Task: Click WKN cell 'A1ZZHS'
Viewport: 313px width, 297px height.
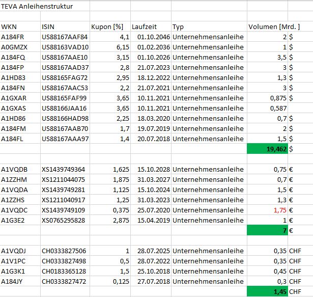Action: (x=20, y=200)
